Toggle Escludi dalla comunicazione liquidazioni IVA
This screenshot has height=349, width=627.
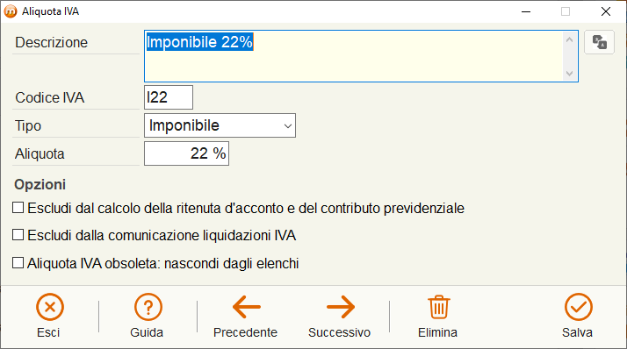(18, 235)
